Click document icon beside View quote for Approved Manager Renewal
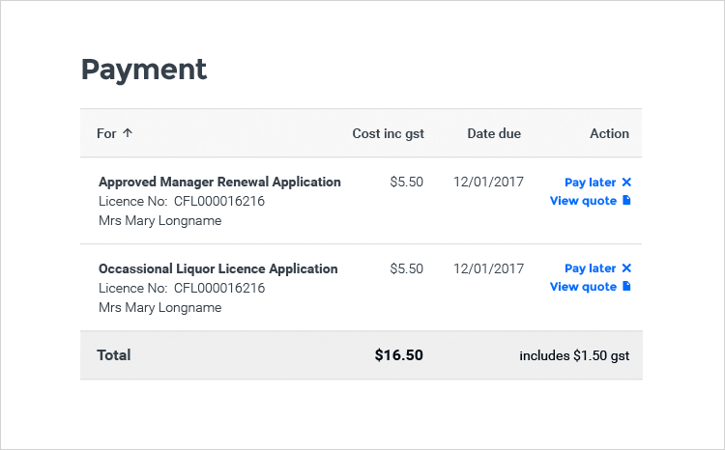 click(626, 201)
